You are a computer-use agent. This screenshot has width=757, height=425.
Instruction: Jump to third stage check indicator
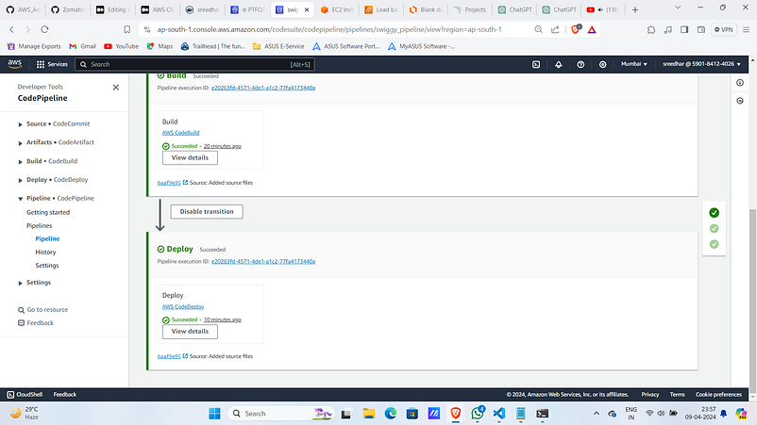pos(714,244)
